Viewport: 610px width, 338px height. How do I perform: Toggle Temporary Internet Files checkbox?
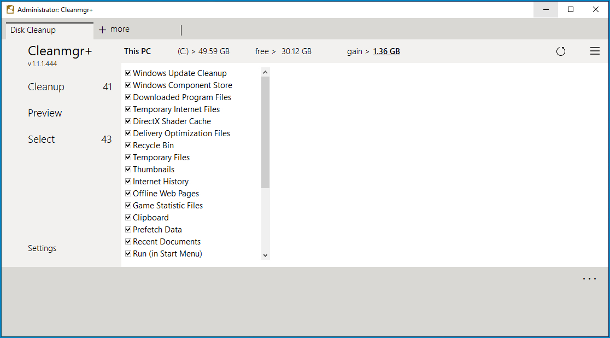(x=128, y=109)
